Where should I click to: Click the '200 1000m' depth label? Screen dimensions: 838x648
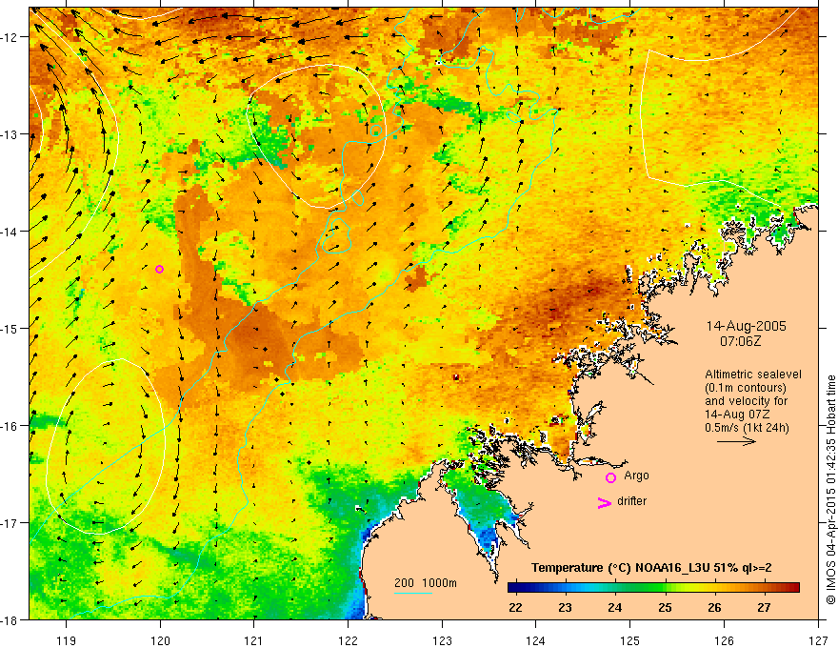pos(426,583)
